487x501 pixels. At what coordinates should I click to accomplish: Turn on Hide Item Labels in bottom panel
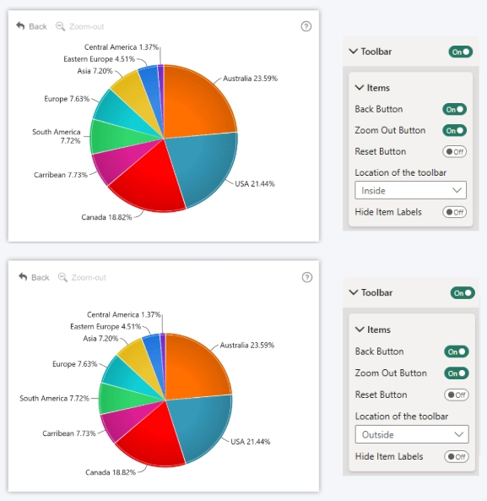point(457,456)
